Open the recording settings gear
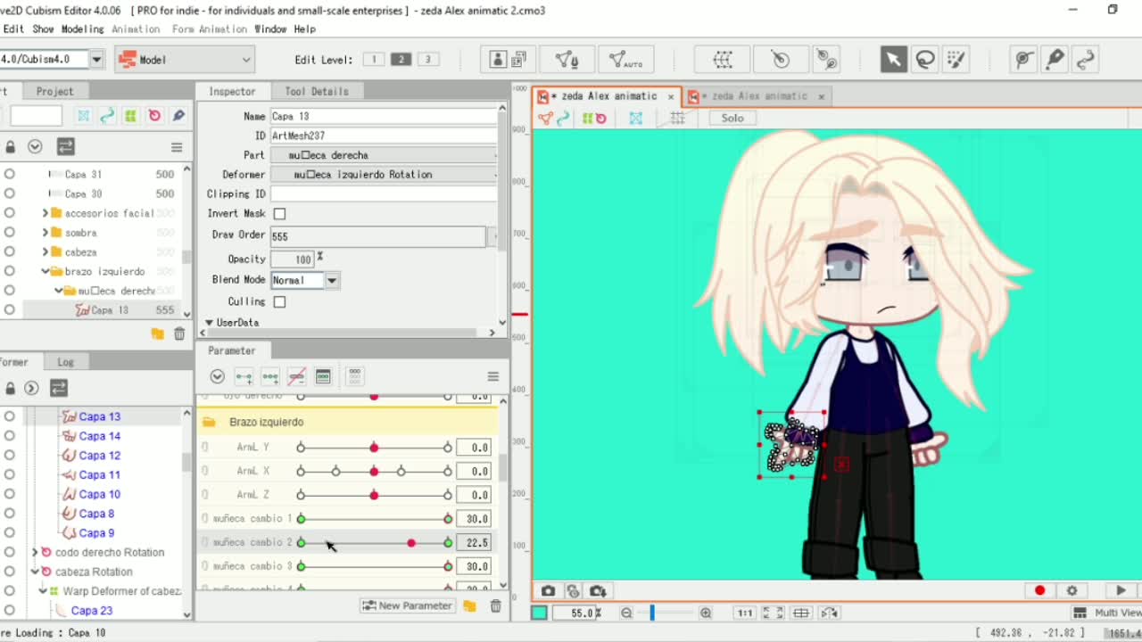The width and height of the screenshot is (1142, 642). pyautogui.click(x=1072, y=590)
